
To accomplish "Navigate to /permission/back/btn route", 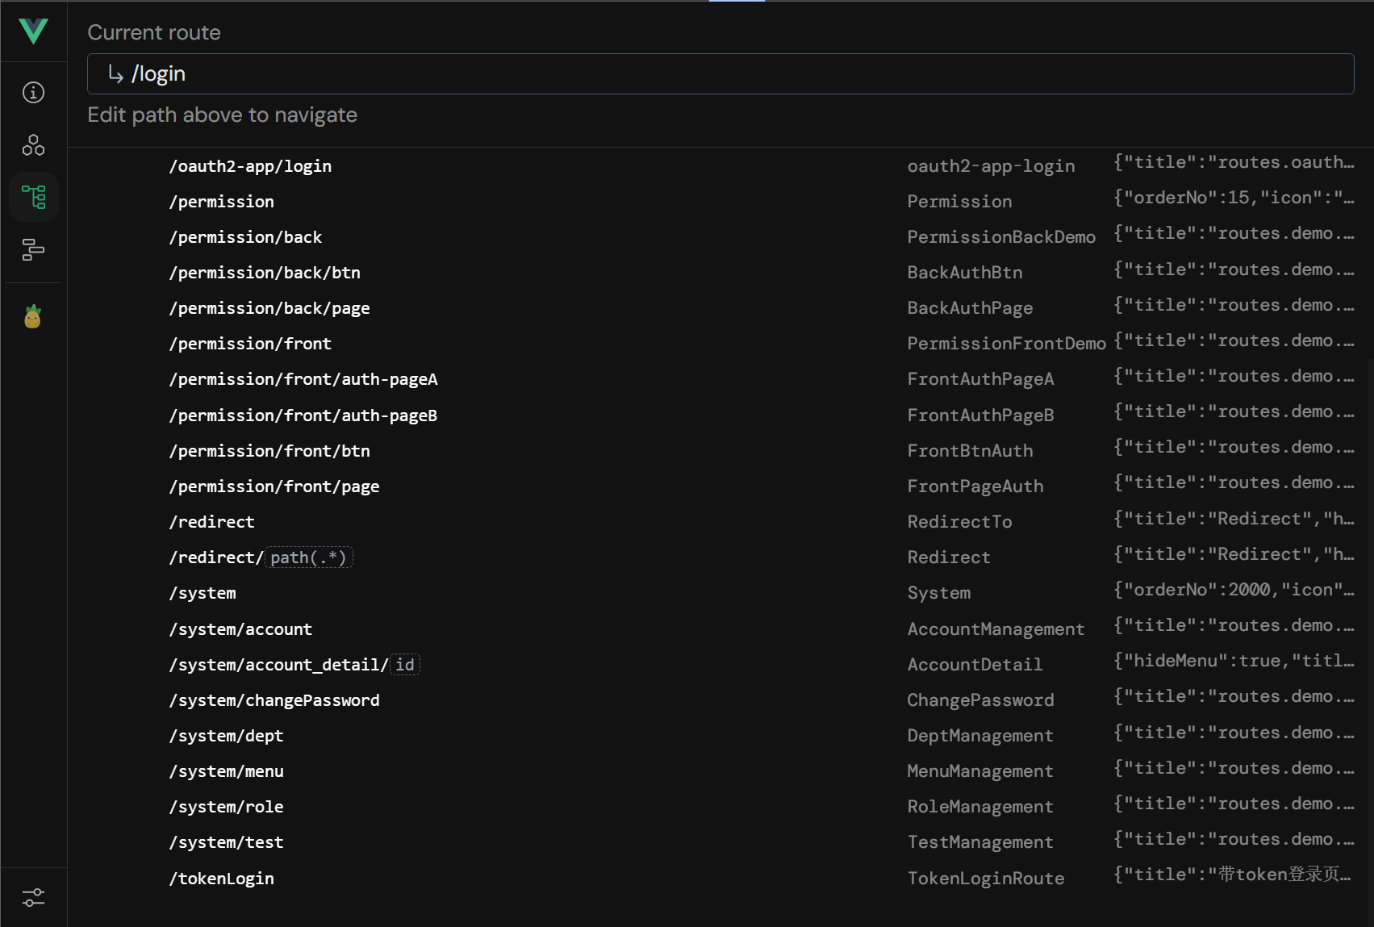I will (265, 273).
